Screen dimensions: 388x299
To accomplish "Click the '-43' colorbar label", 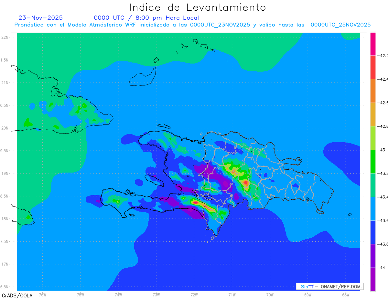I will (381, 150).
